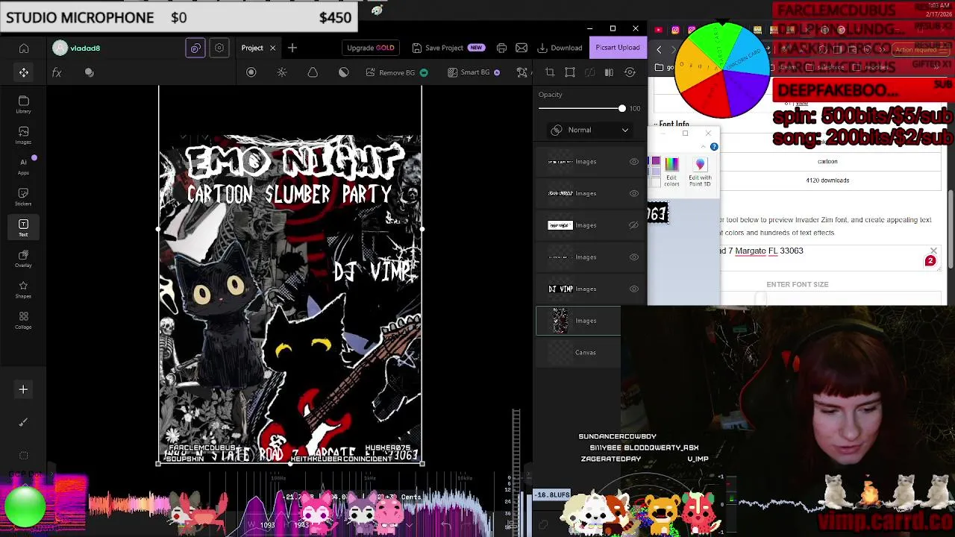Hide the first Images layer (top)

point(634,162)
